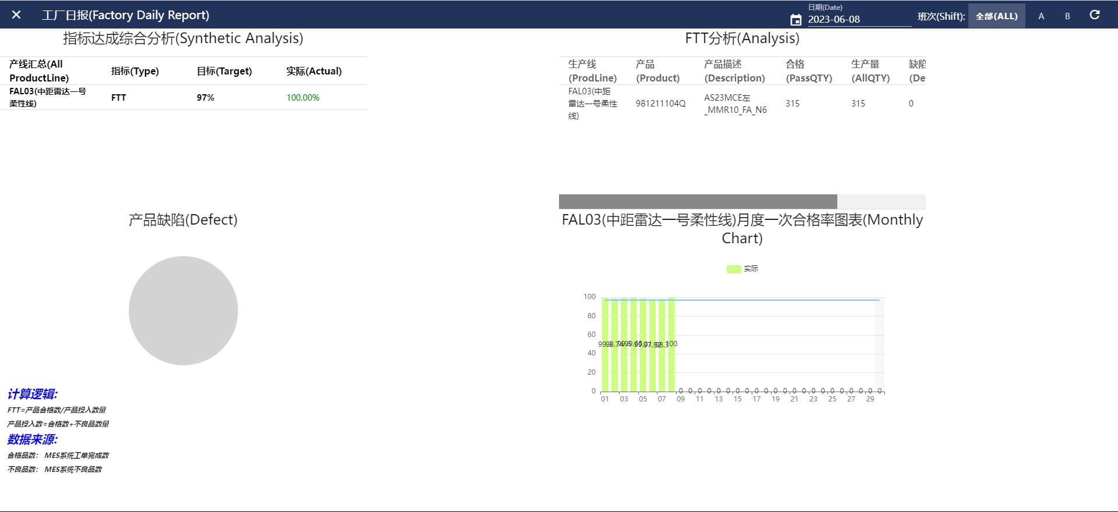This screenshot has width=1118, height=512.
Task: Click the grey defect pie chart
Action: pos(183,311)
